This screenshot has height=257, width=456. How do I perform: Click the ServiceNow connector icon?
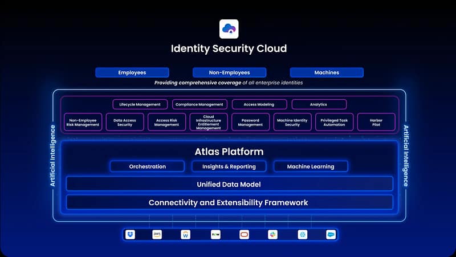(215, 234)
